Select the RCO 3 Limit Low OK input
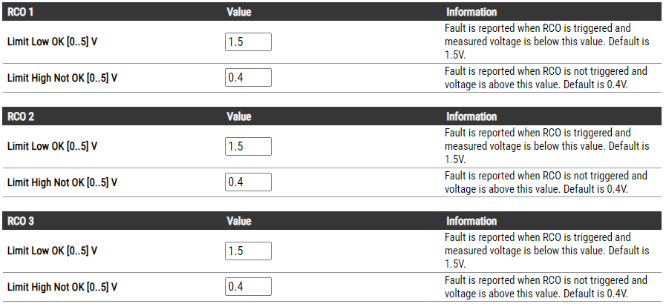The width and height of the screenshot is (666, 304). pyautogui.click(x=248, y=251)
